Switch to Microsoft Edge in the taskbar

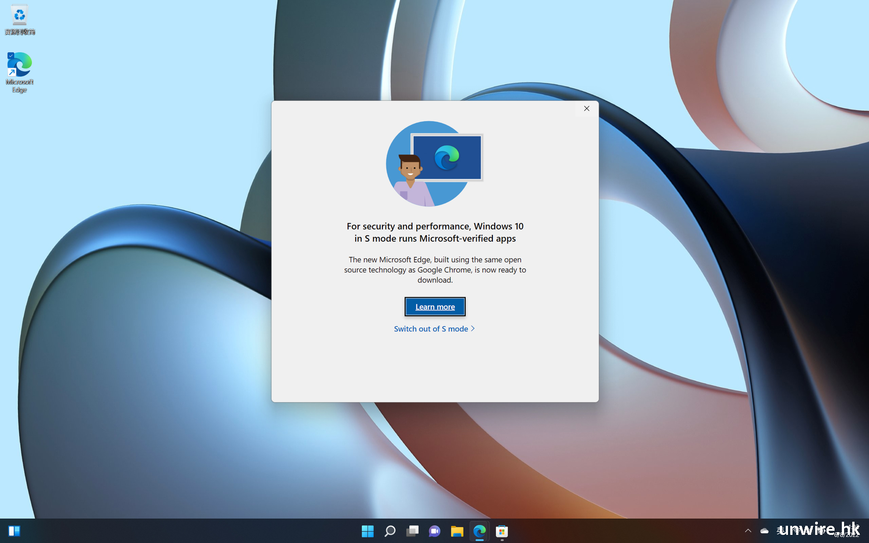pos(479,531)
